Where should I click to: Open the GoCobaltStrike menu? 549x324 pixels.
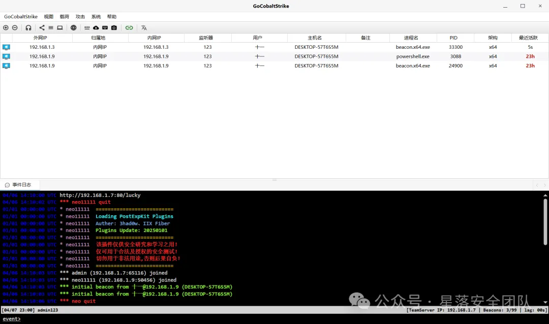pyautogui.click(x=21, y=16)
